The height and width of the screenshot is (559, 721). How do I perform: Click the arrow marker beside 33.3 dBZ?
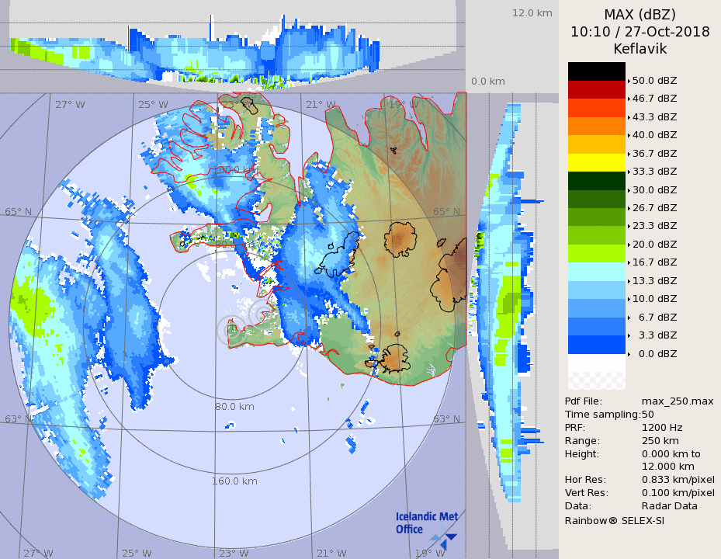[x=629, y=172]
